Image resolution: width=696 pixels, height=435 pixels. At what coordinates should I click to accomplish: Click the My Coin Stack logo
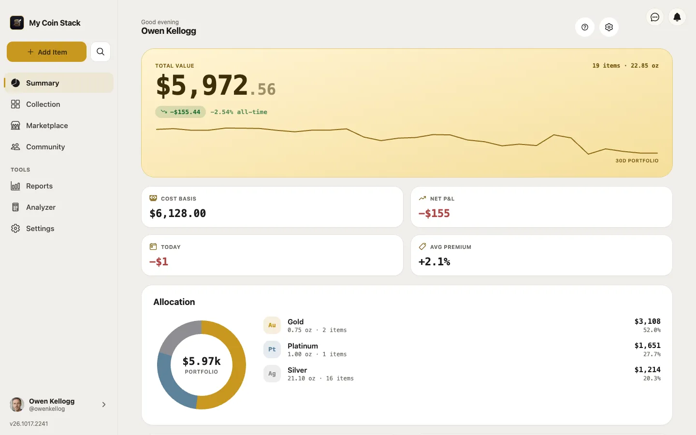pyautogui.click(x=17, y=23)
